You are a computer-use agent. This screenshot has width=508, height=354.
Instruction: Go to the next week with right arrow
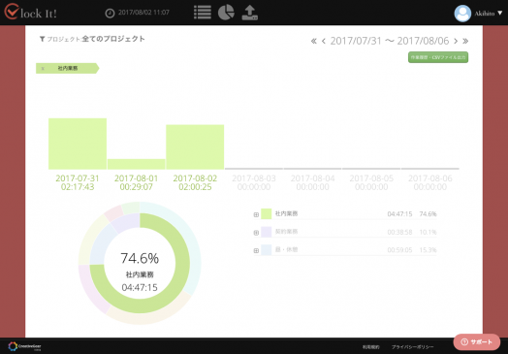456,41
